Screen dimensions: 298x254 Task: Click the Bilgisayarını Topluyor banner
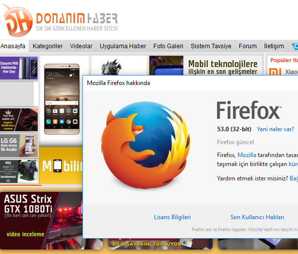pos(160,244)
